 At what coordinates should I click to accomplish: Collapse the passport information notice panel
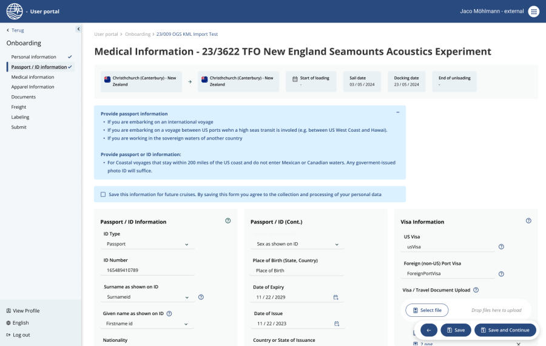(x=398, y=112)
